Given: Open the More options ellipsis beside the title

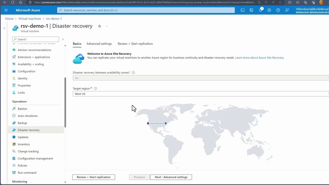Looking at the screenshot, I should pyautogui.click(x=107, y=26).
